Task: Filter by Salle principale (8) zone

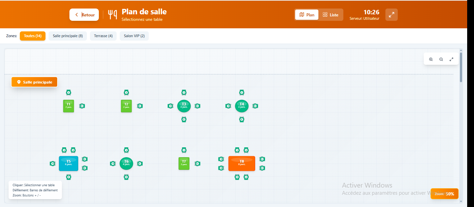Action: tap(68, 36)
